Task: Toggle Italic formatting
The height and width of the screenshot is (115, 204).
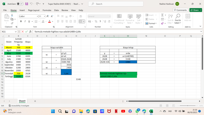Action: pyautogui.click(x=25, y=21)
